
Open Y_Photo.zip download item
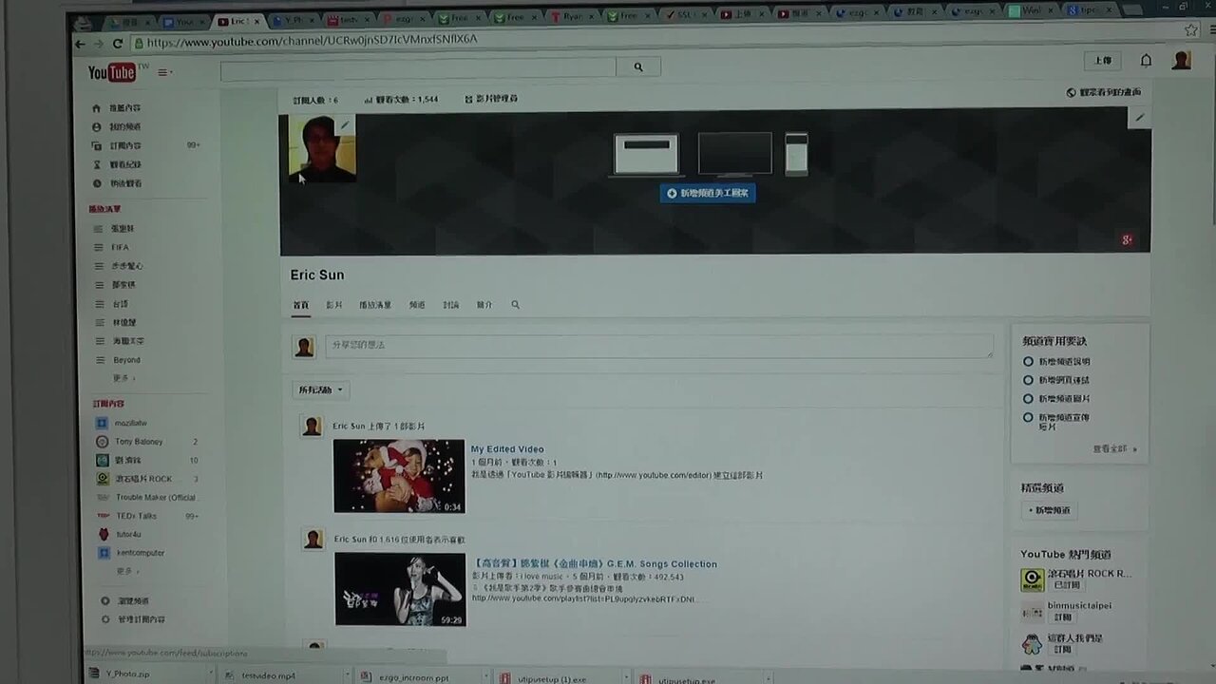(127, 674)
